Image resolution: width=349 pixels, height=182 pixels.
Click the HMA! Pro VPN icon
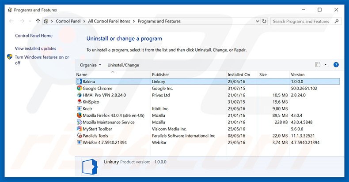[79, 95]
